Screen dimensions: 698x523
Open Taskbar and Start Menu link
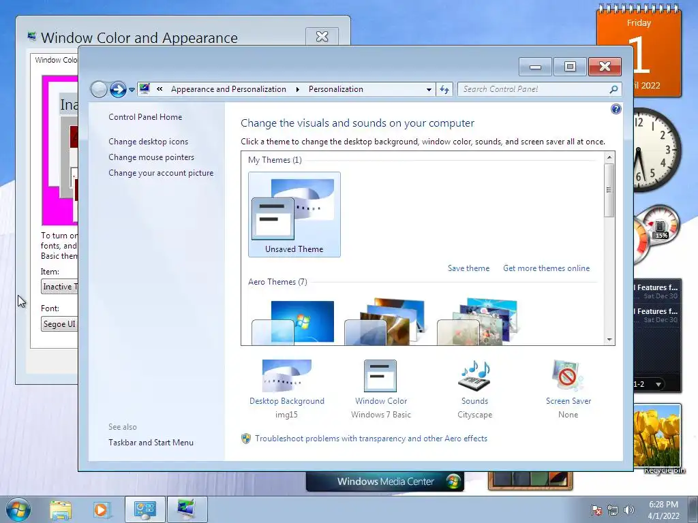click(151, 443)
